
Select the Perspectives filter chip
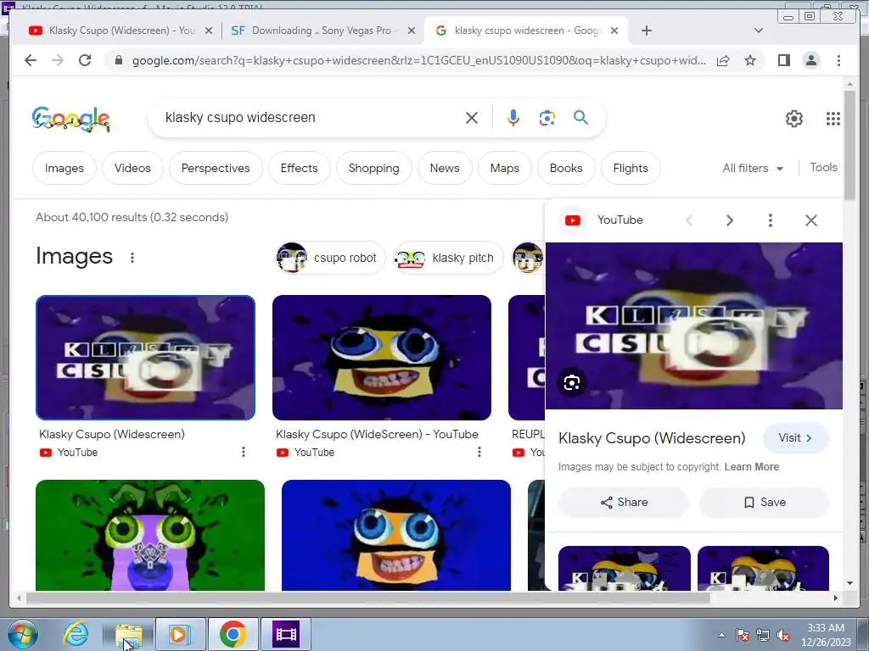pos(216,168)
